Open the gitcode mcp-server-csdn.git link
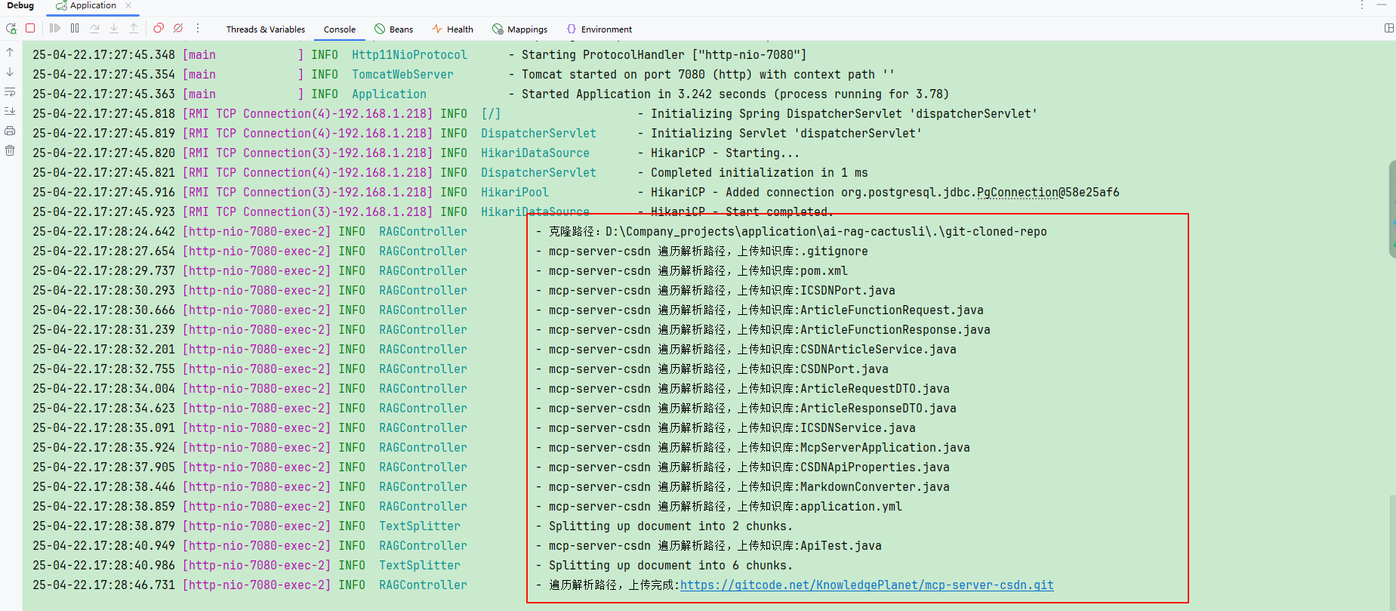Viewport: 1396px width, 611px height. click(867, 585)
